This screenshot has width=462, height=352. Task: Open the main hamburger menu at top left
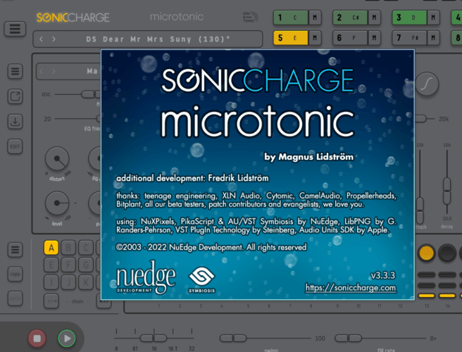(15, 29)
